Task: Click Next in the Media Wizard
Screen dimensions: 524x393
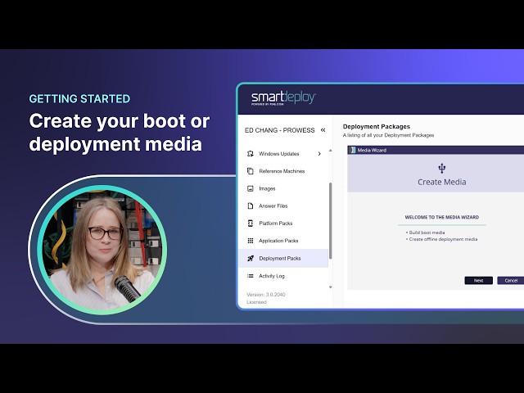Action: pos(478,280)
